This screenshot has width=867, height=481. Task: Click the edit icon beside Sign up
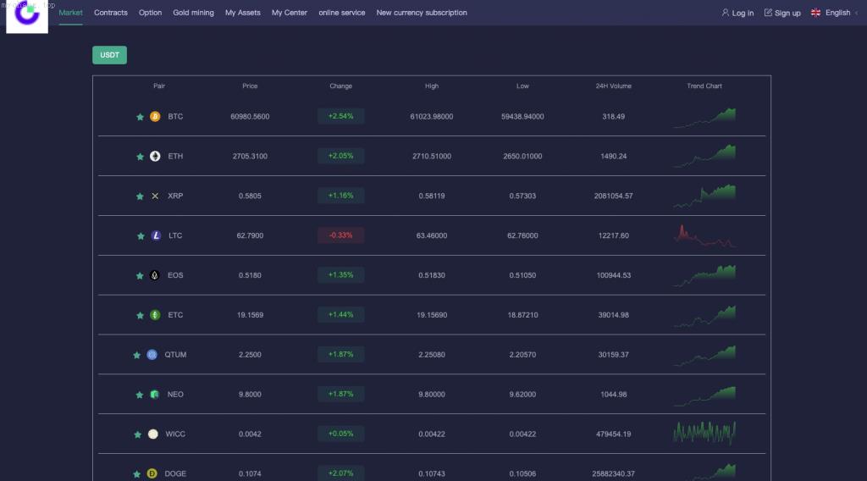(768, 12)
